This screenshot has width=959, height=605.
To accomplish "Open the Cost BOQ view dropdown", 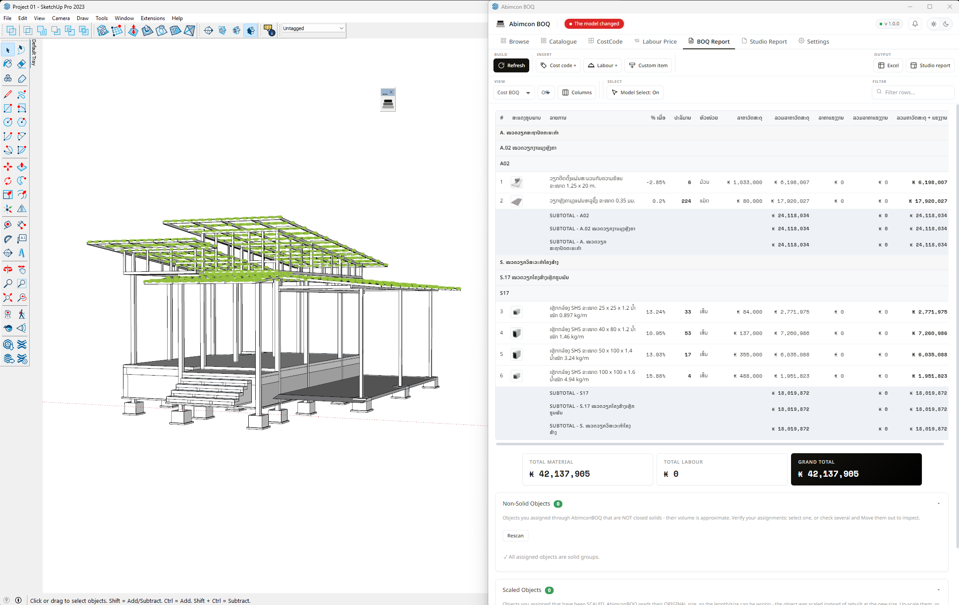I will [x=514, y=92].
